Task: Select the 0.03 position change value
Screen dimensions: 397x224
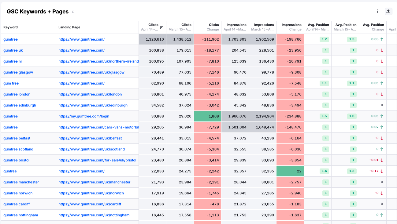Action: click(375, 39)
